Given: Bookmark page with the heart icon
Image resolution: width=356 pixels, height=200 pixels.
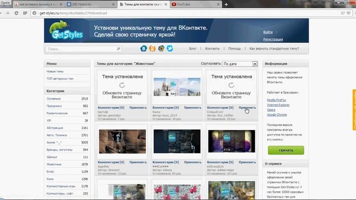Looking at the screenshot, I should click(x=349, y=13).
